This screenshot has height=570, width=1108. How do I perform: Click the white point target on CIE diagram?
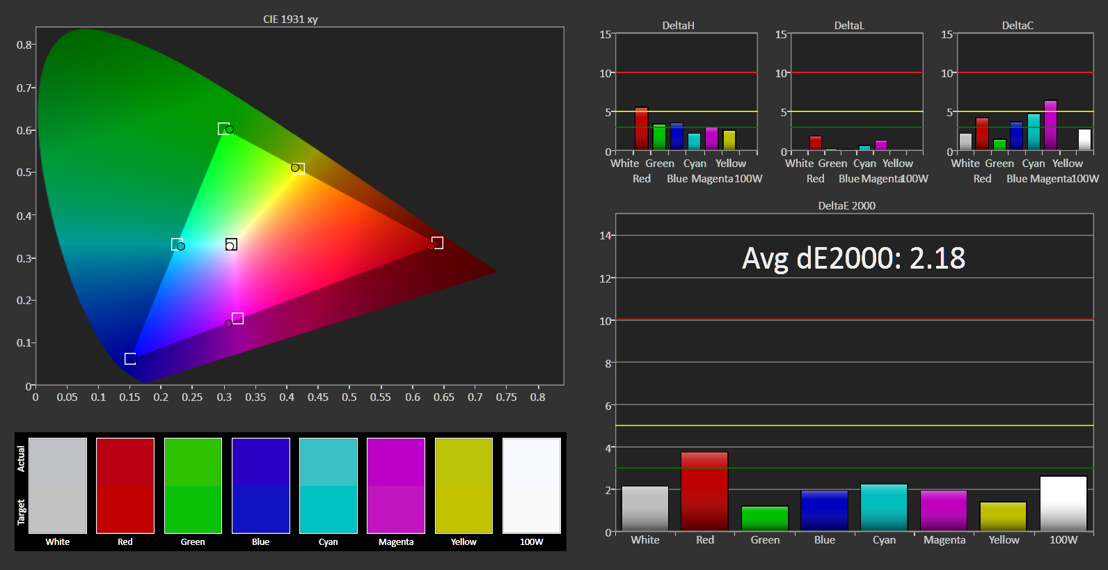[x=231, y=244]
